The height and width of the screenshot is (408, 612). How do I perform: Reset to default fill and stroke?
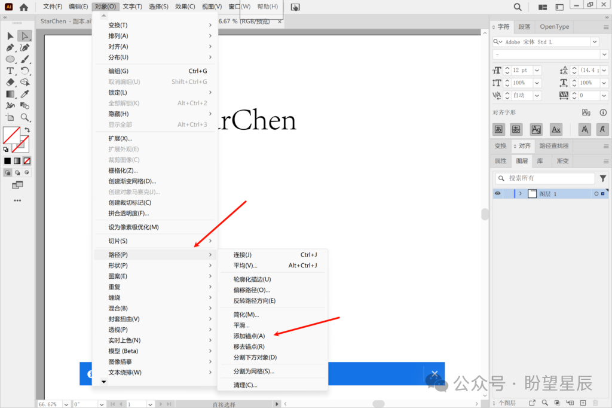(x=6, y=150)
